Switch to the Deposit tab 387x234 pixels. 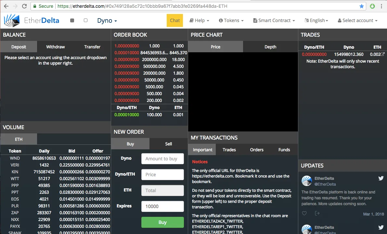[x=19, y=47]
